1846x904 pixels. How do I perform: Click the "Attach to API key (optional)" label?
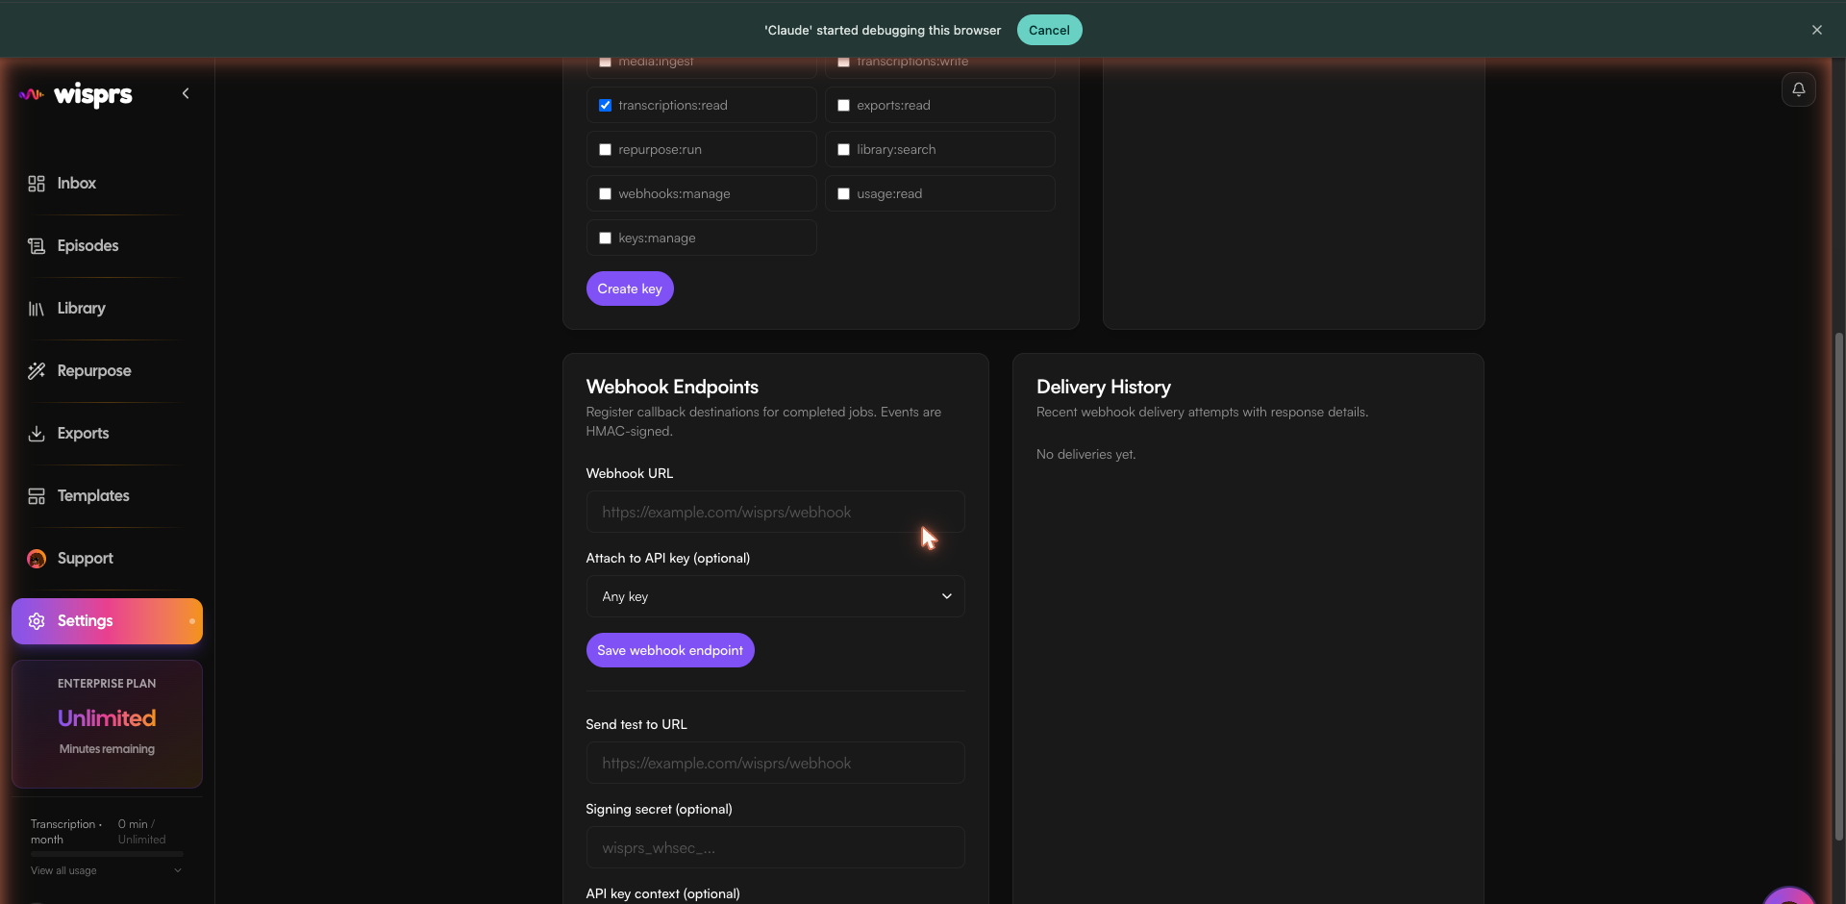click(668, 558)
